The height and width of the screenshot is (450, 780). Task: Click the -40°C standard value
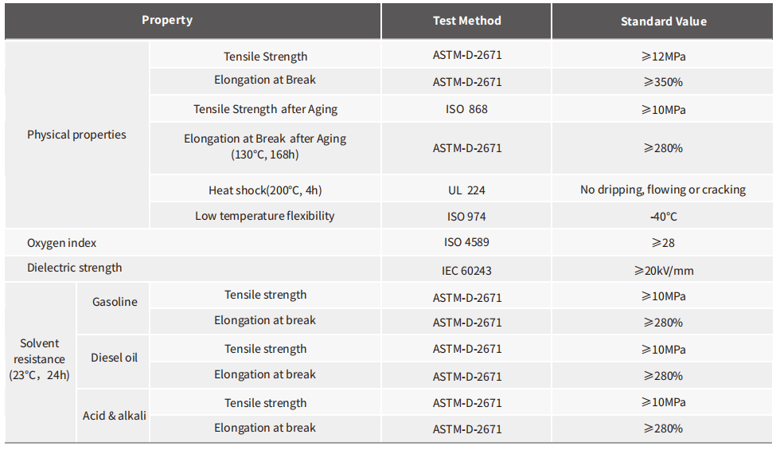(662, 216)
